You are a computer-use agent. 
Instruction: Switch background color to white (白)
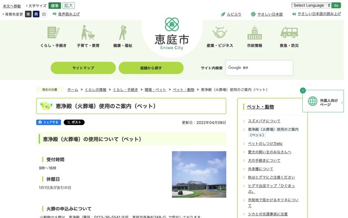click(44, 14)
